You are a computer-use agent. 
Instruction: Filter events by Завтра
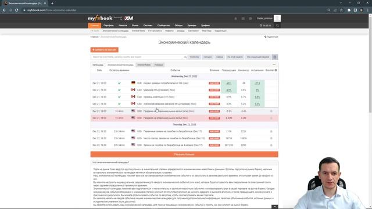(220, 57)
